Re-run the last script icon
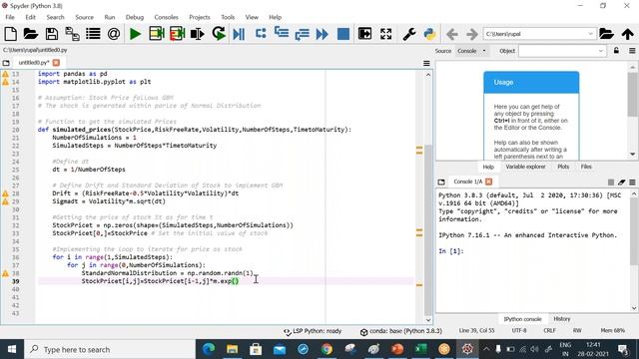Screen dimensions: 639x359 click(x=219, y=34)
